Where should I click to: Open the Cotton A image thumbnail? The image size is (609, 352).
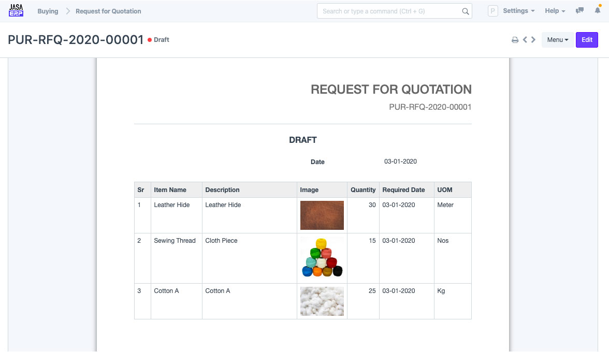click(x=322, y=301)
